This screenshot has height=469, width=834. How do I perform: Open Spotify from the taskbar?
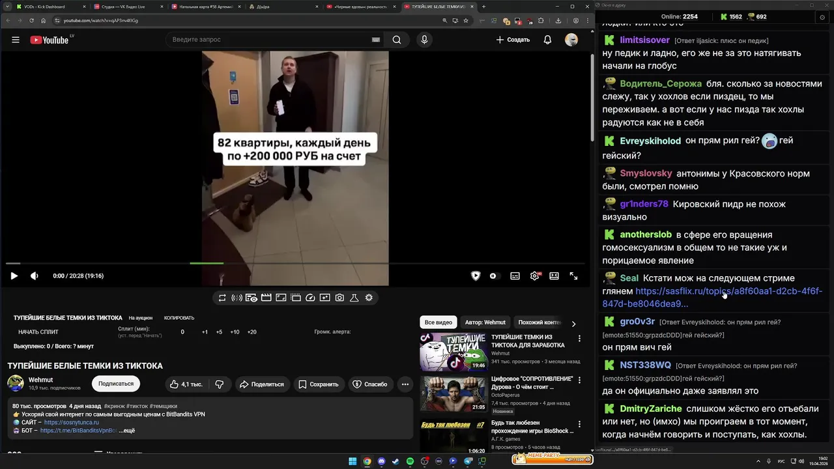point(410,461)
